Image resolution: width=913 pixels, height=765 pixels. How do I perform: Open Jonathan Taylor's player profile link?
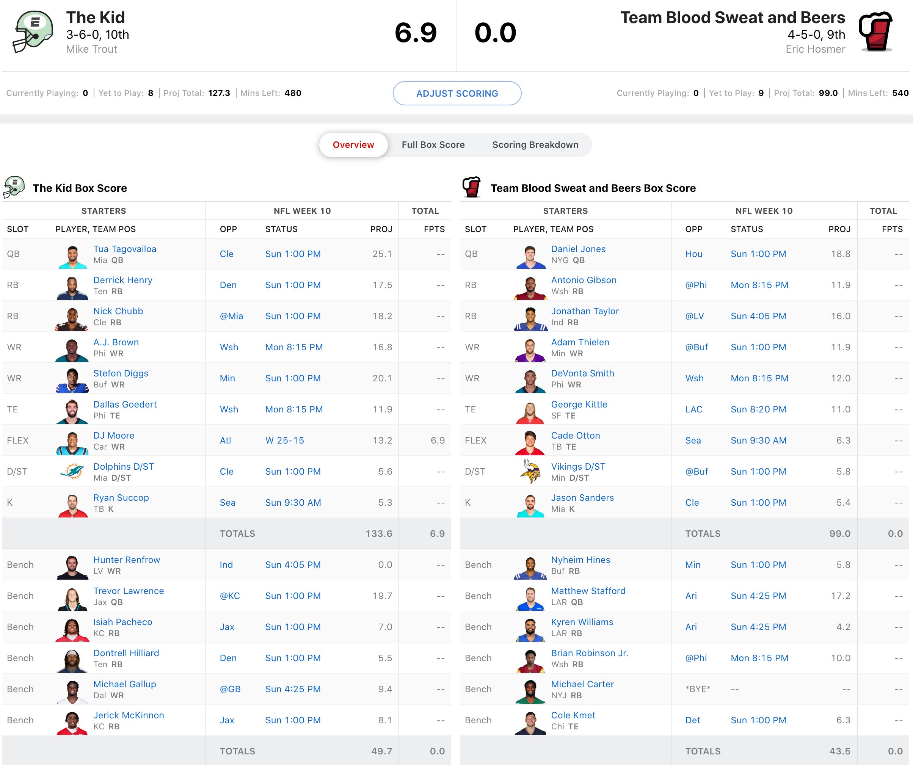pyautogui.click(x=585, y=311)
